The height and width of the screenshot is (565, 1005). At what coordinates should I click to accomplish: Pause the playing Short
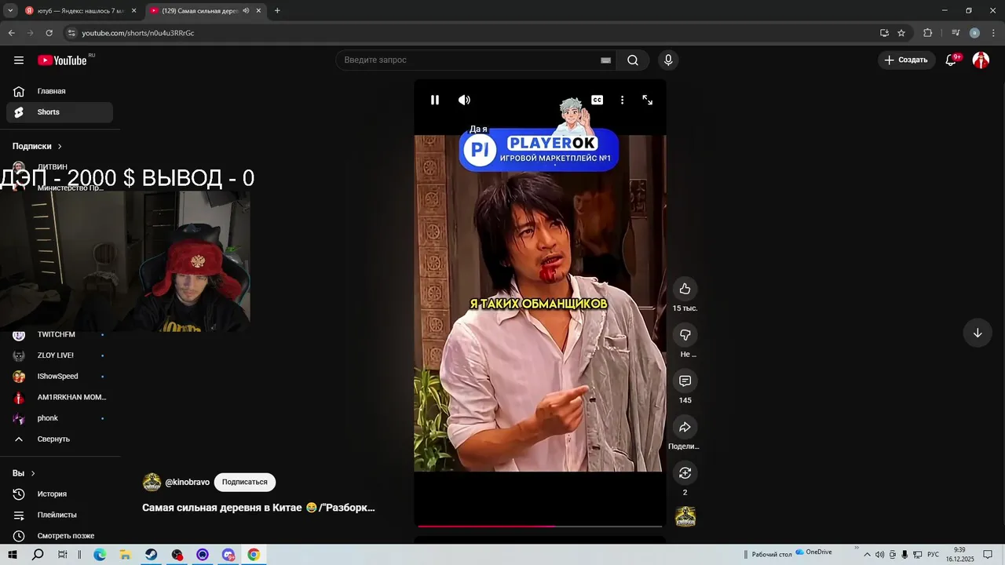pyautogui.click(x=435, y=100)
